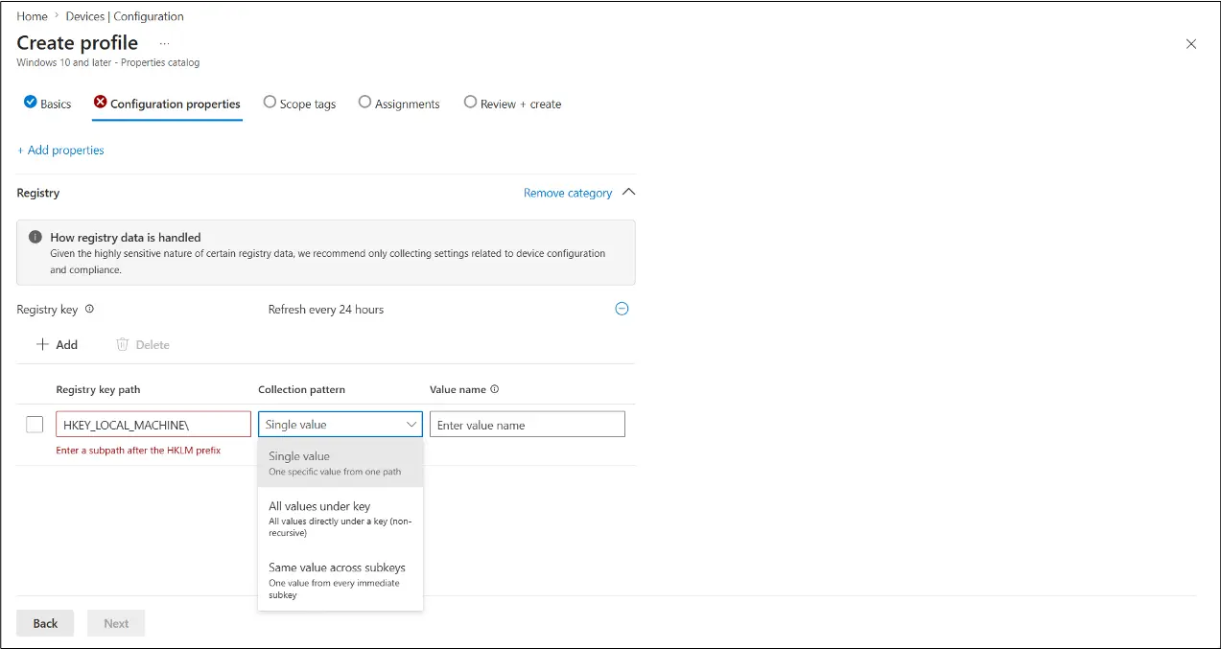Click Remove category link
Screen dimensions: 1221x649
coord(568,193)
